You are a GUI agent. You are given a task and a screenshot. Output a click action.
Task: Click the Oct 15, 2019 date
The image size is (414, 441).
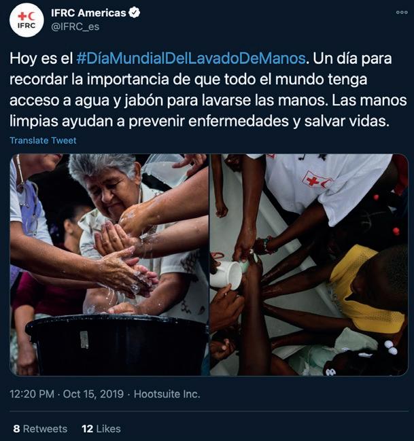coord(93,393)
